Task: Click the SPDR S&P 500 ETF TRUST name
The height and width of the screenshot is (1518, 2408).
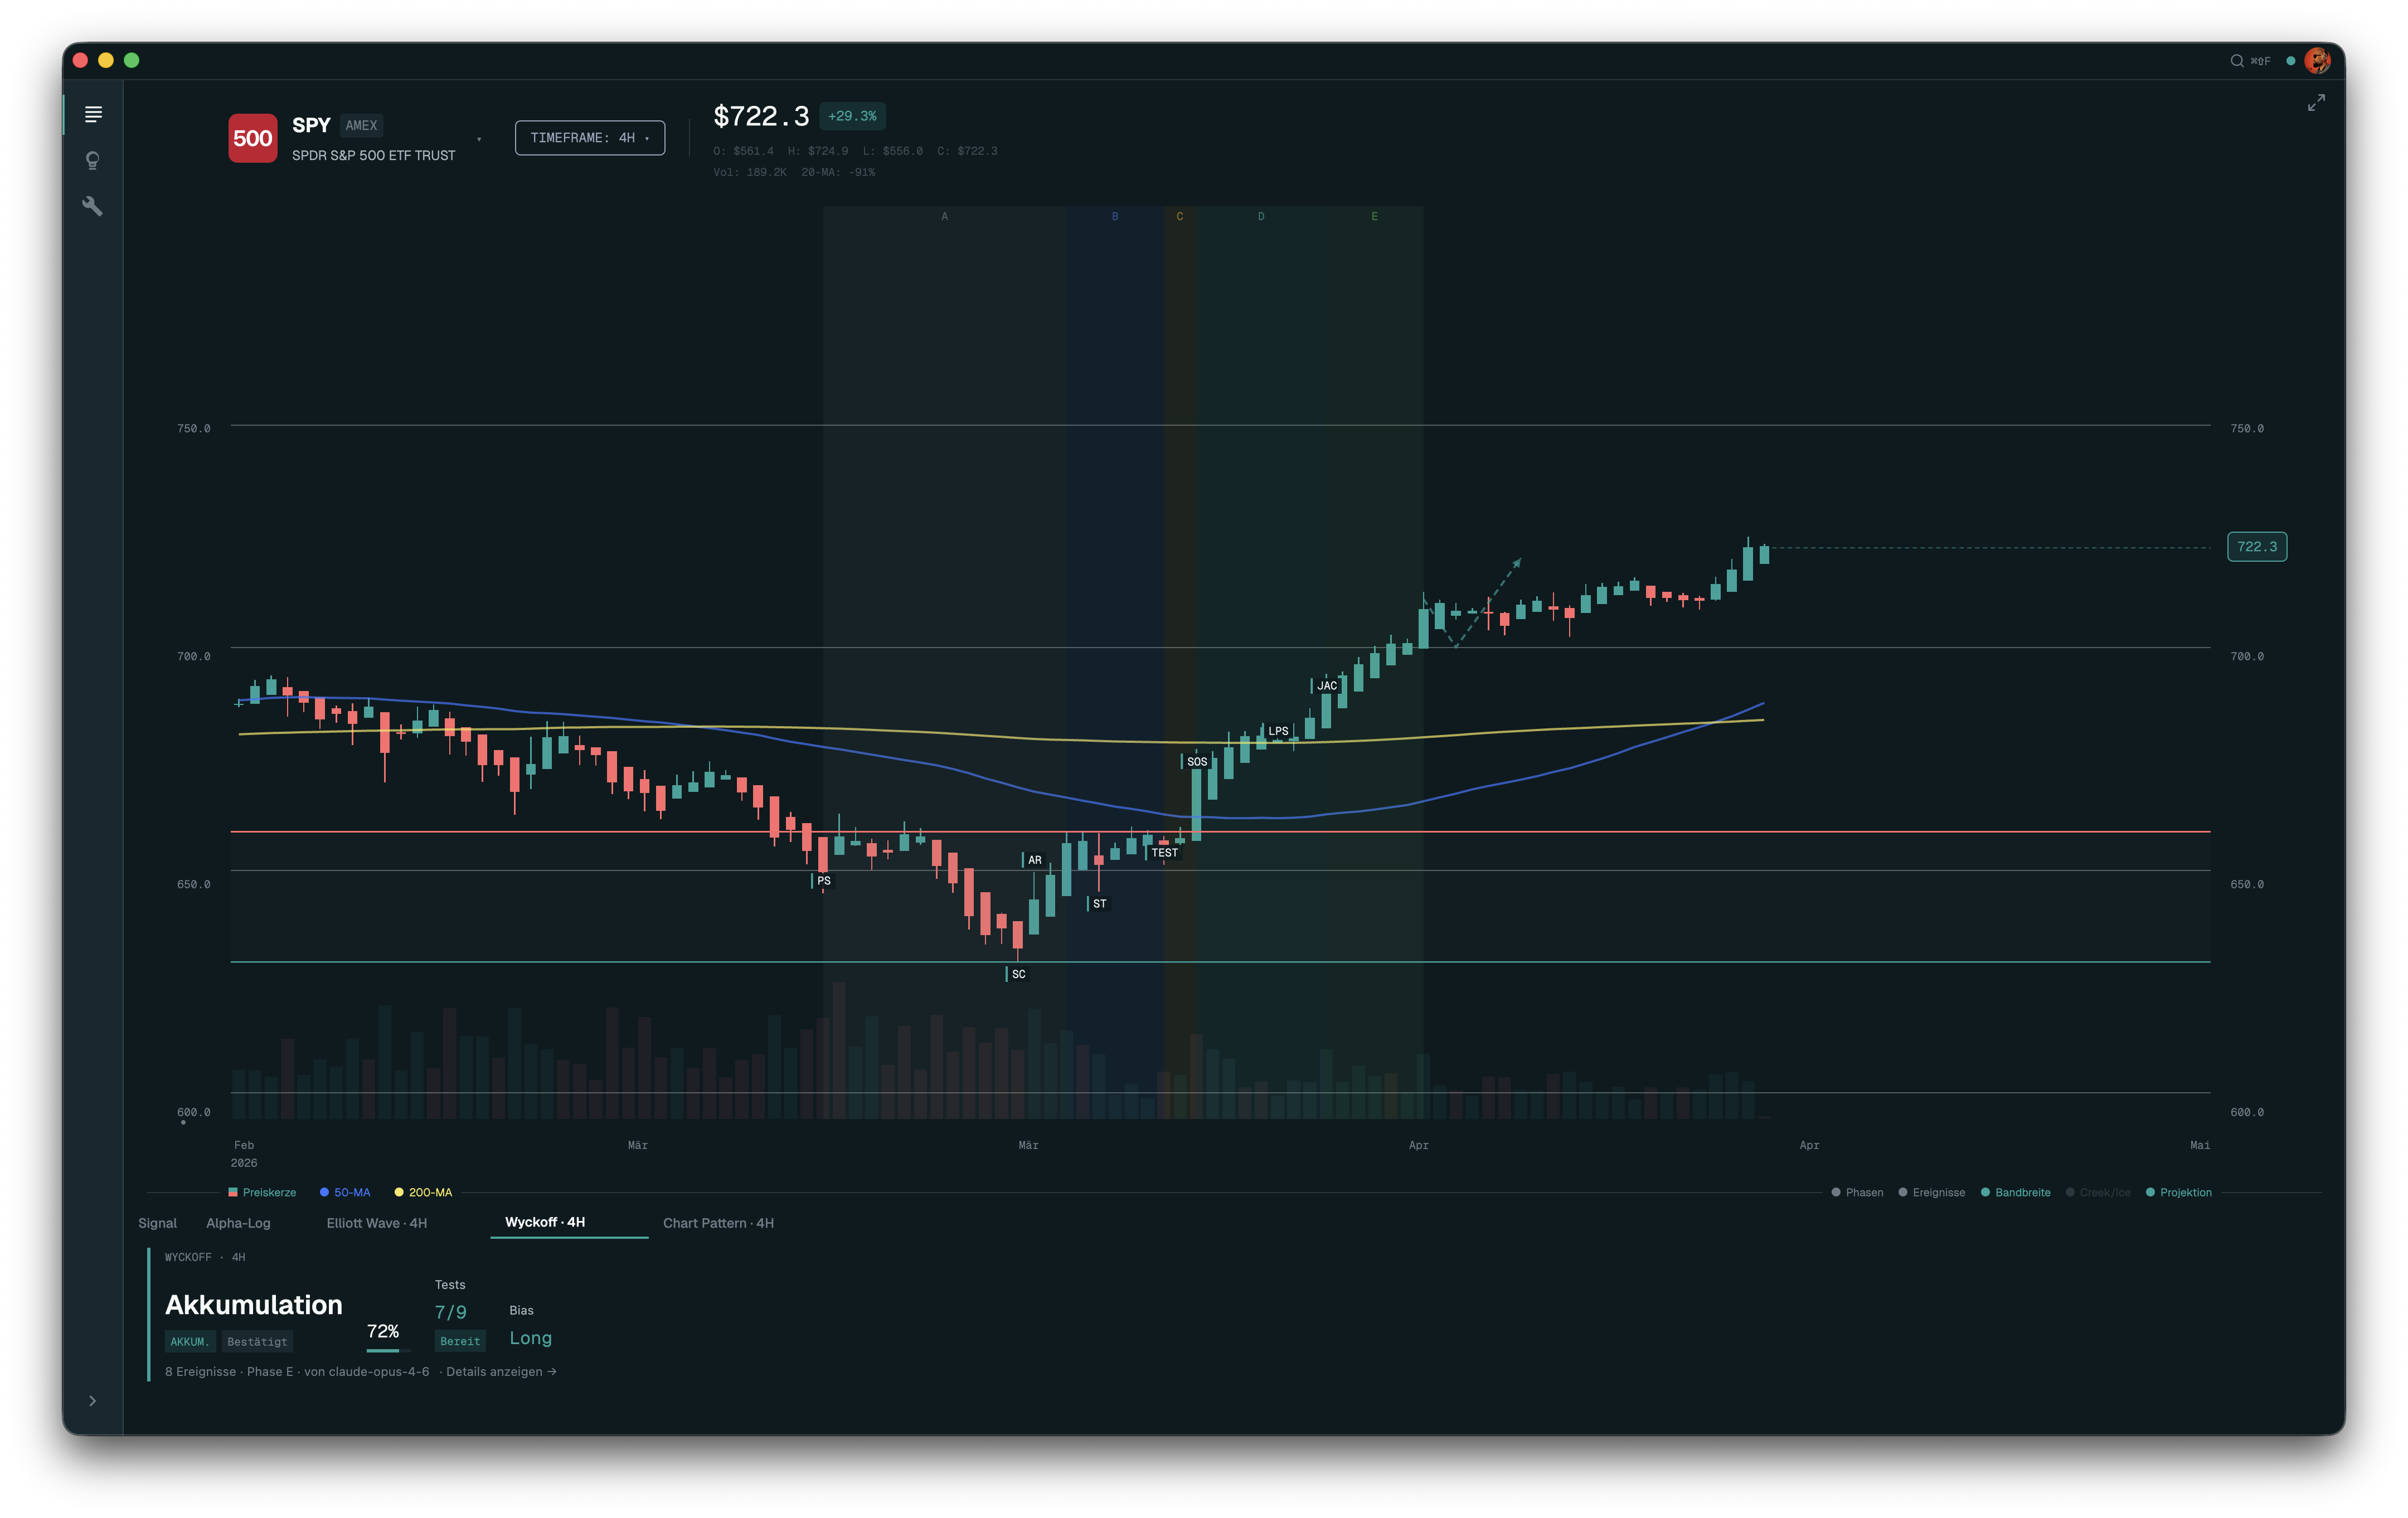Action: (374, 156)
